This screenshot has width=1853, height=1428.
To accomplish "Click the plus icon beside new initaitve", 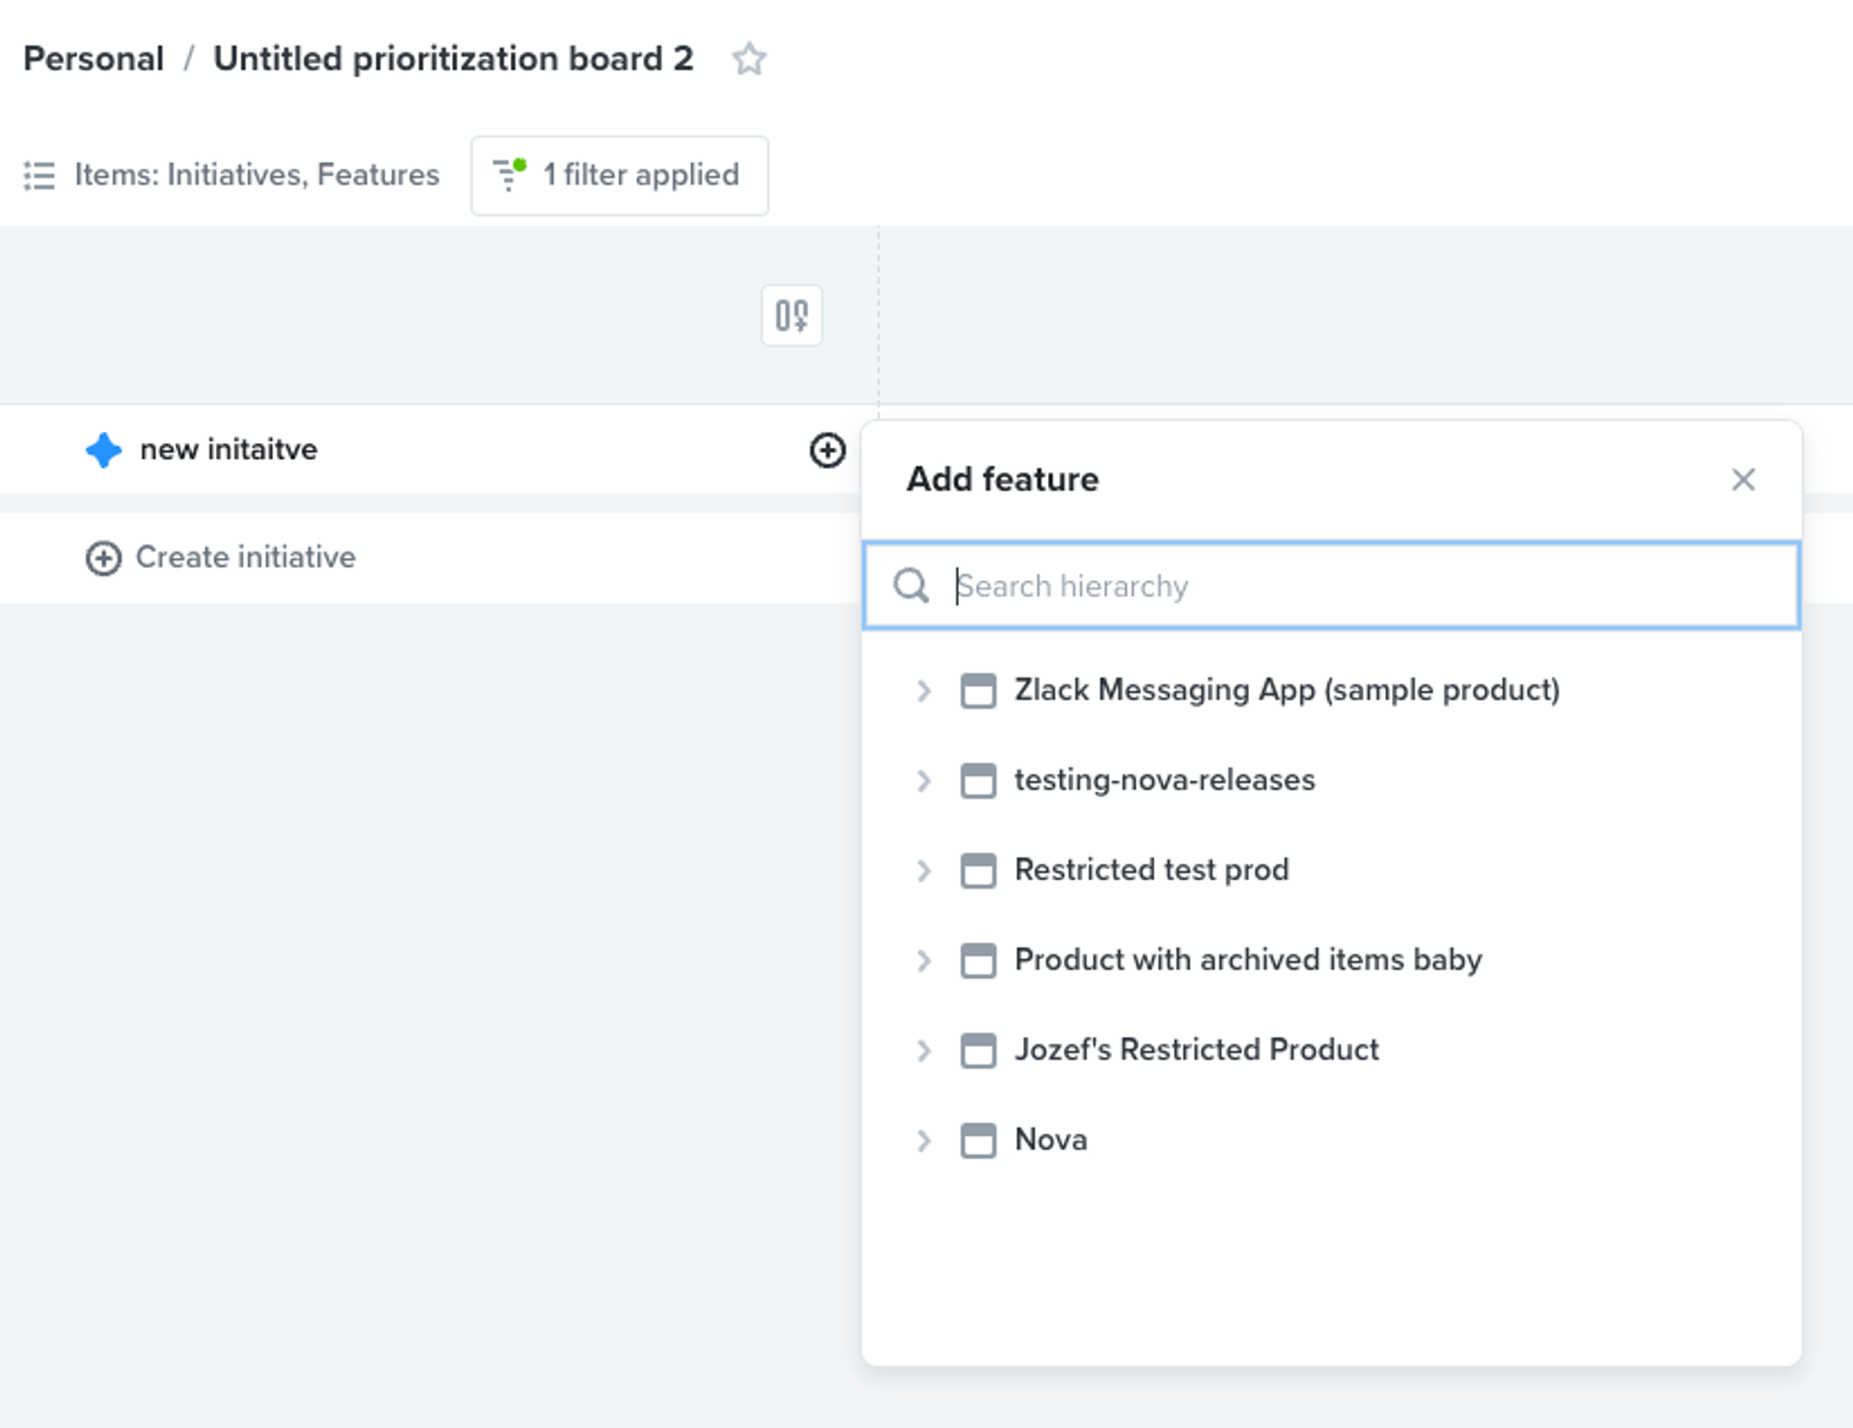I will [826, 451].
